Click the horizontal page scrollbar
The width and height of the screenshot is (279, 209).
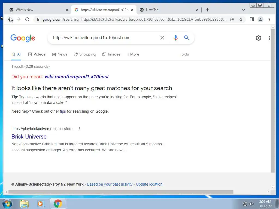pos(121,192)
